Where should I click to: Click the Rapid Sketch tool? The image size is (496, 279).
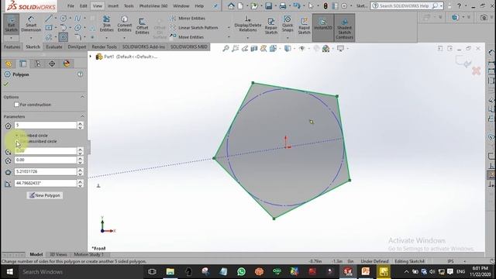304,26
